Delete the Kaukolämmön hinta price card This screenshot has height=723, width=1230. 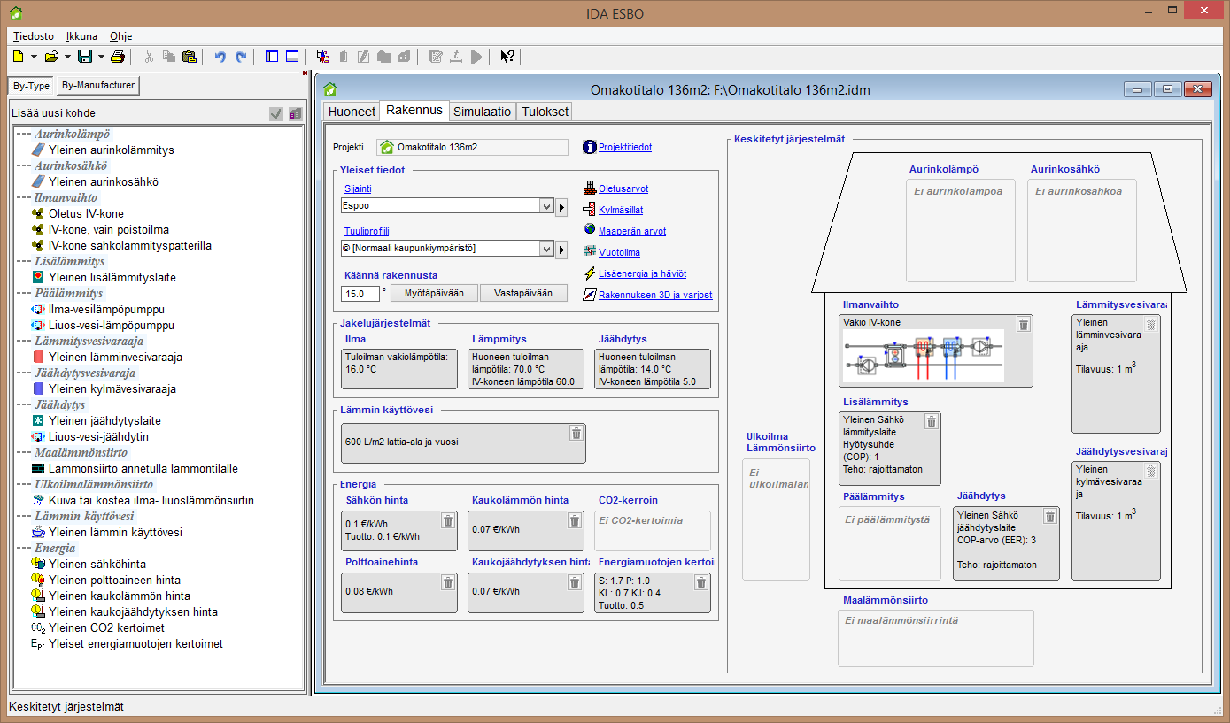[x=575, y=520]
